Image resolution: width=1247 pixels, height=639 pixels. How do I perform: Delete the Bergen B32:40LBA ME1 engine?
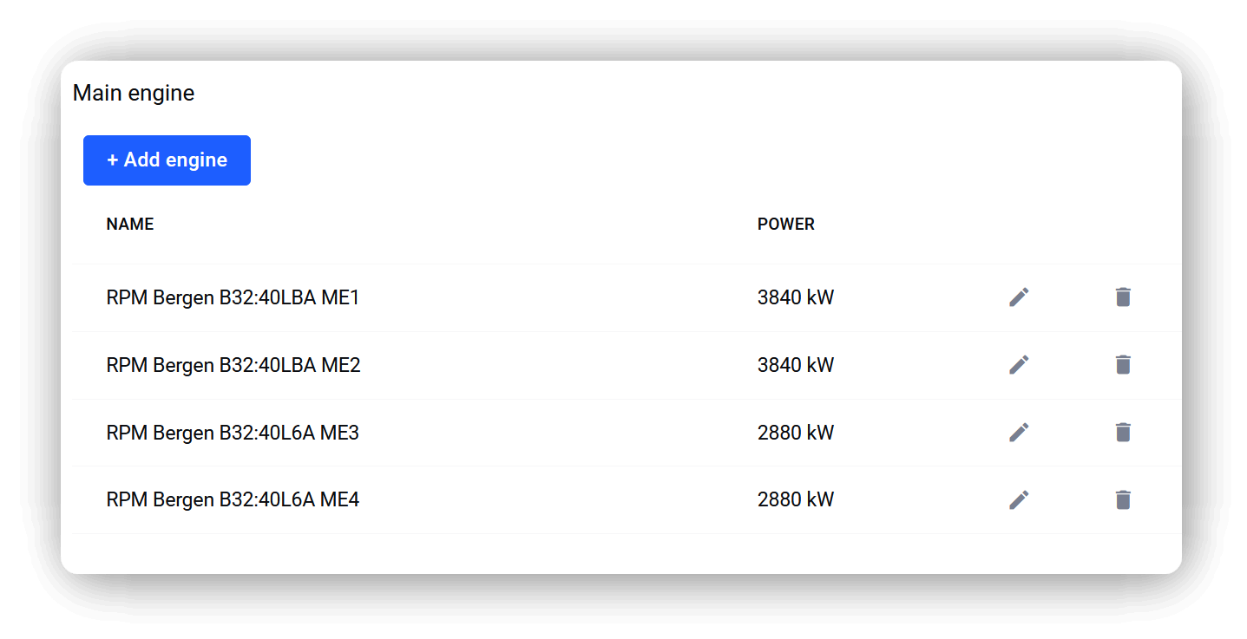1123,297
